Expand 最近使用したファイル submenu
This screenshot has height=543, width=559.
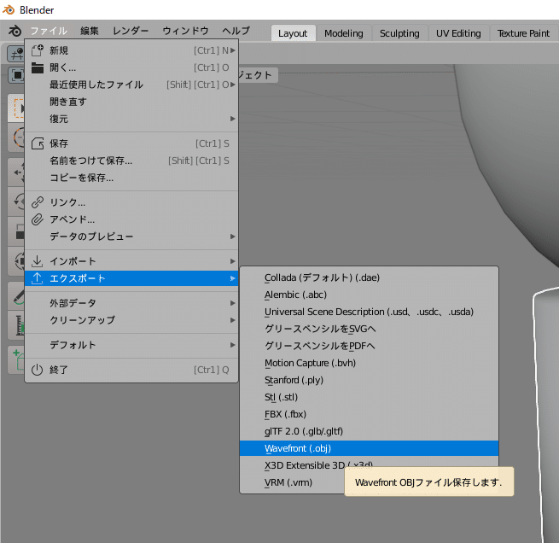pos(131,85)
